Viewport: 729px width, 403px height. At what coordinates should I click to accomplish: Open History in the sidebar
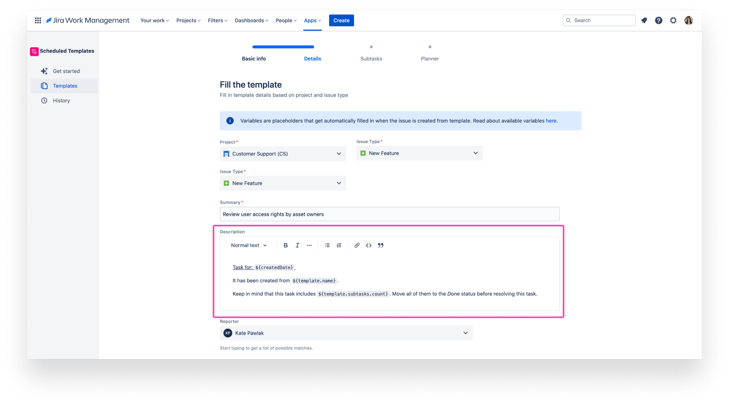(x=61, y=101)
